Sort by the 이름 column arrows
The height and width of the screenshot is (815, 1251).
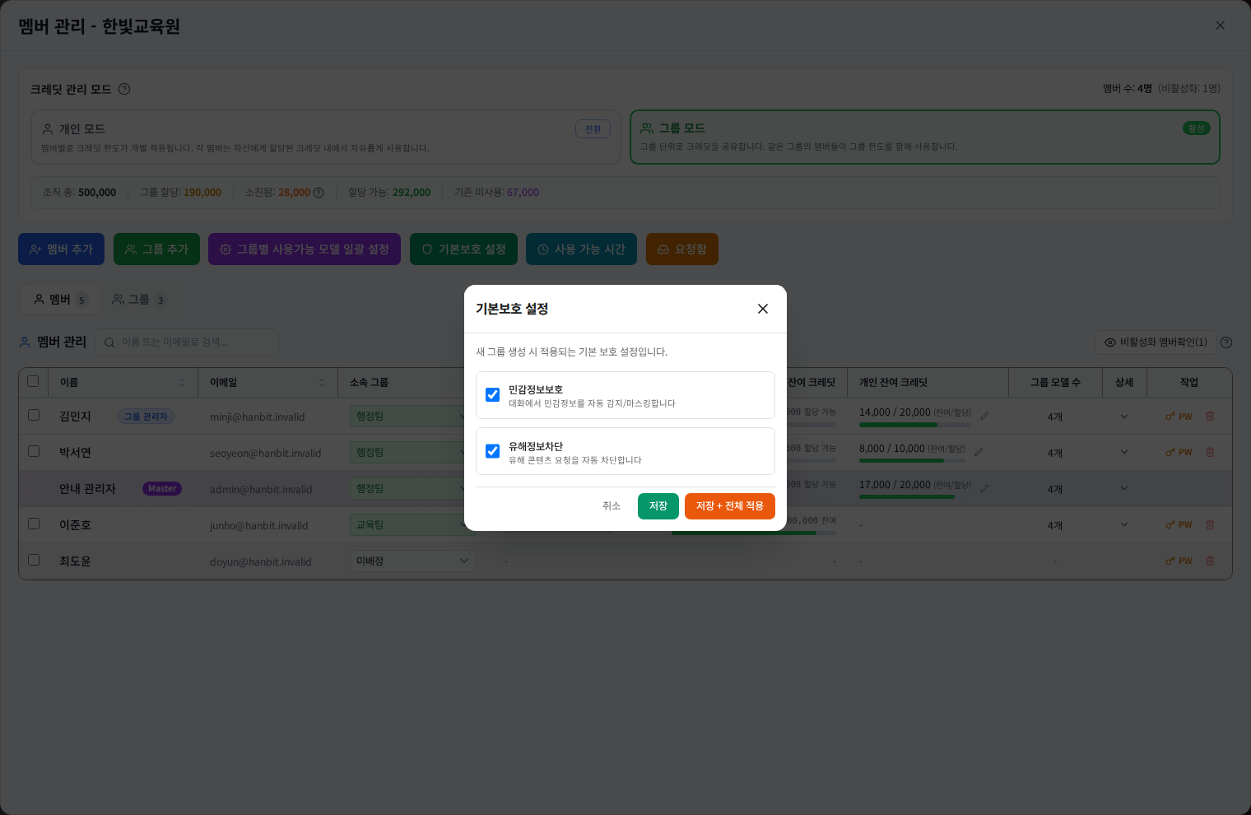tap(182, 383)
